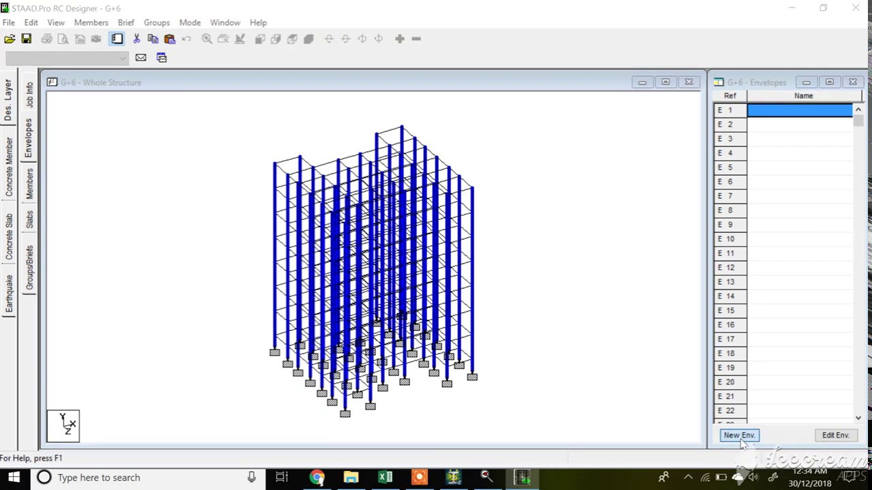Image resolution: width=872 pixels, height=490 pixels.
Task: Click the Zoom in magnifier icon
Action: point(206,39)
